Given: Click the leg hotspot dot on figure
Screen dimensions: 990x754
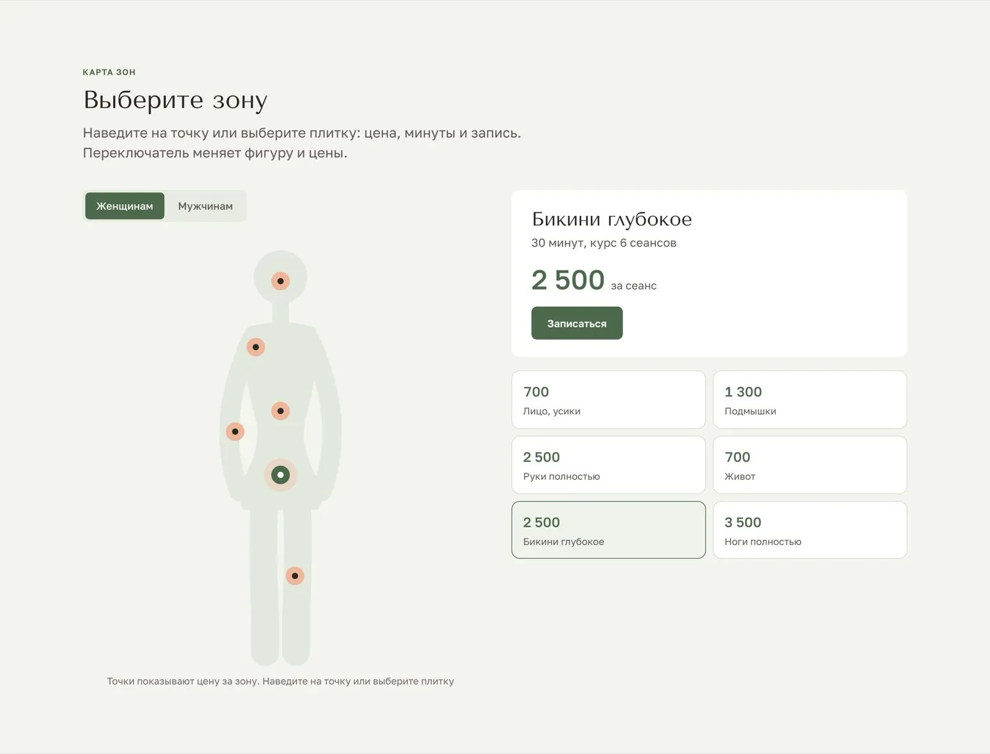Looking at the screenshot, I should click(x=295, y=576).
